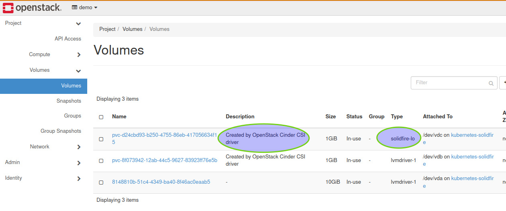Click the Project breadcrumb

[107, 29]
